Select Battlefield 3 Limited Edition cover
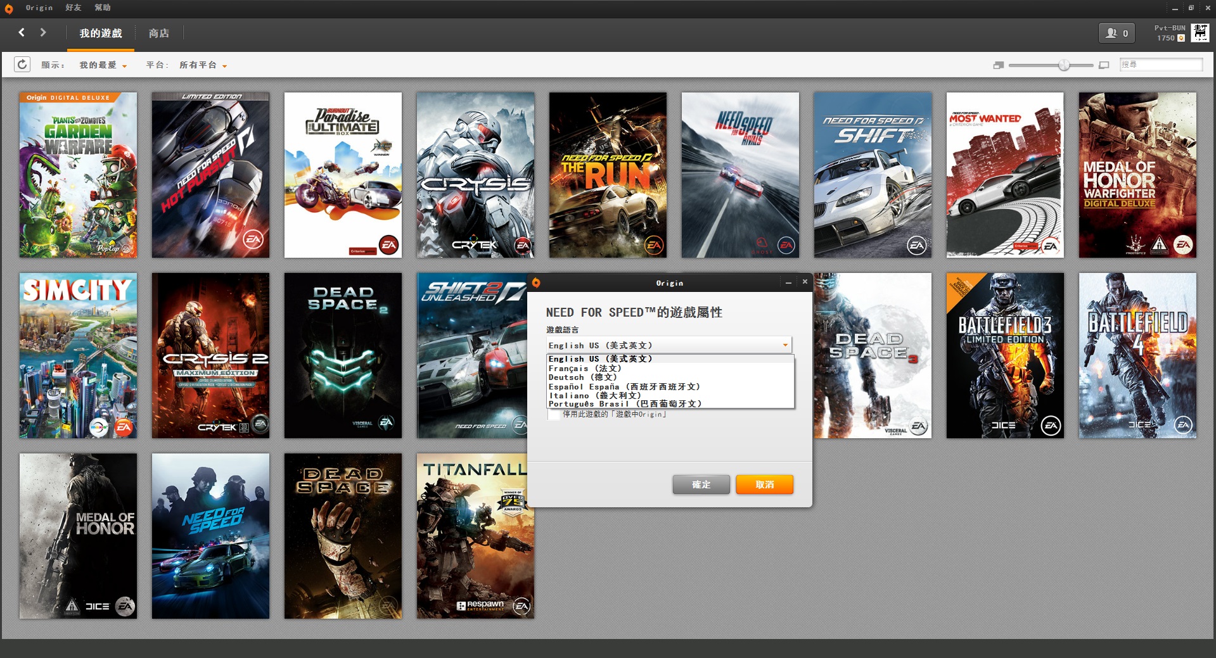1216x658 pixels. click(x=1005, y=355)
